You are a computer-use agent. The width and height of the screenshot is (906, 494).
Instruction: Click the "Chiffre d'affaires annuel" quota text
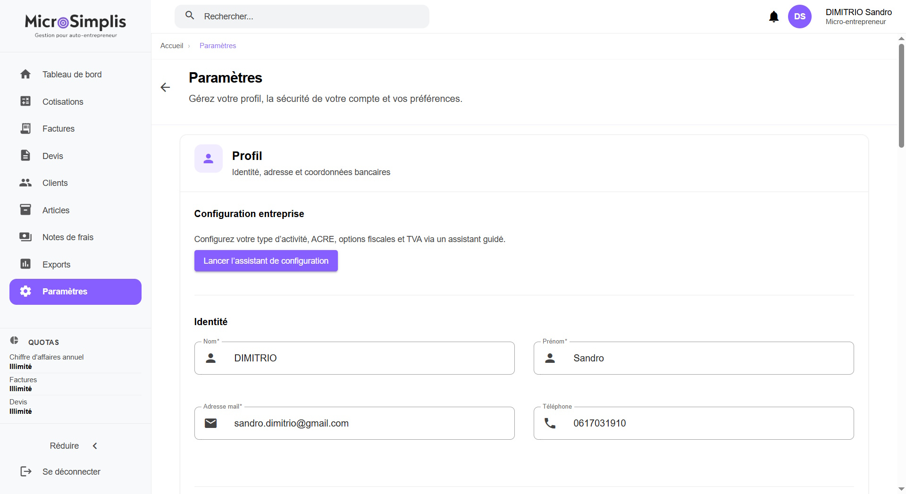pos(46,357)
